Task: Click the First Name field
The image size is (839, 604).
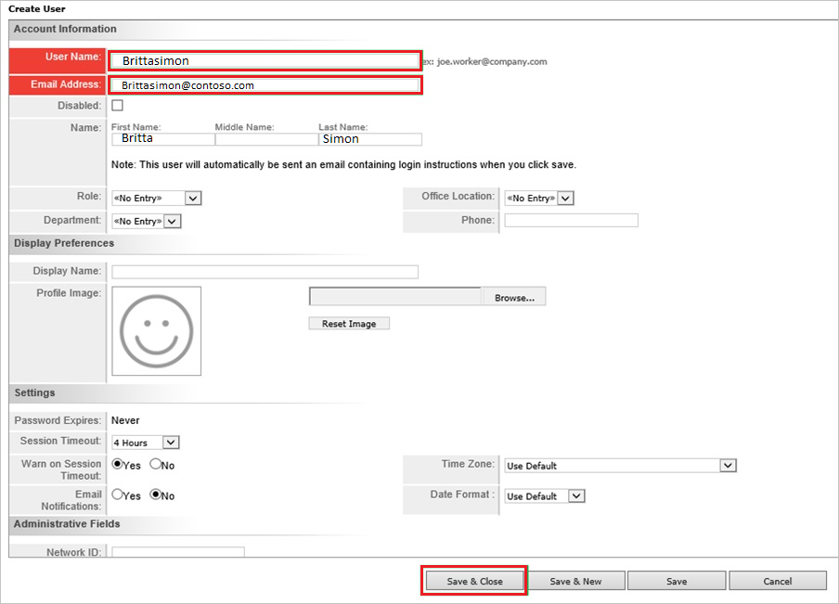Action: pyautogui.click(x=162, y=139)
